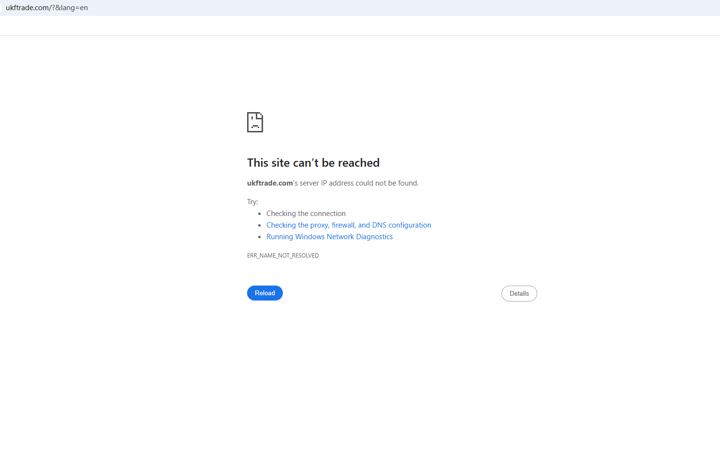
Task: Click the sad page error icon
Action: pos(255,122)
